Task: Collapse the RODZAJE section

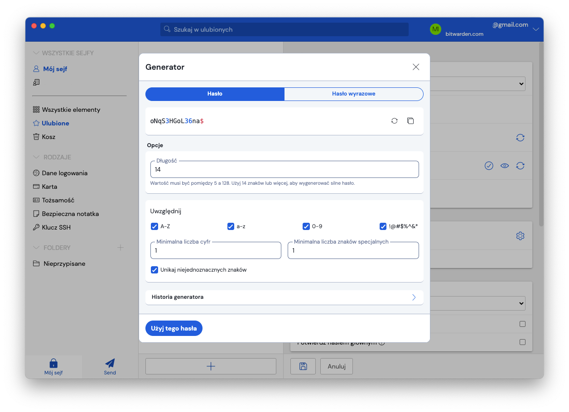Action: pyautogui.click(x=36, y=157)
